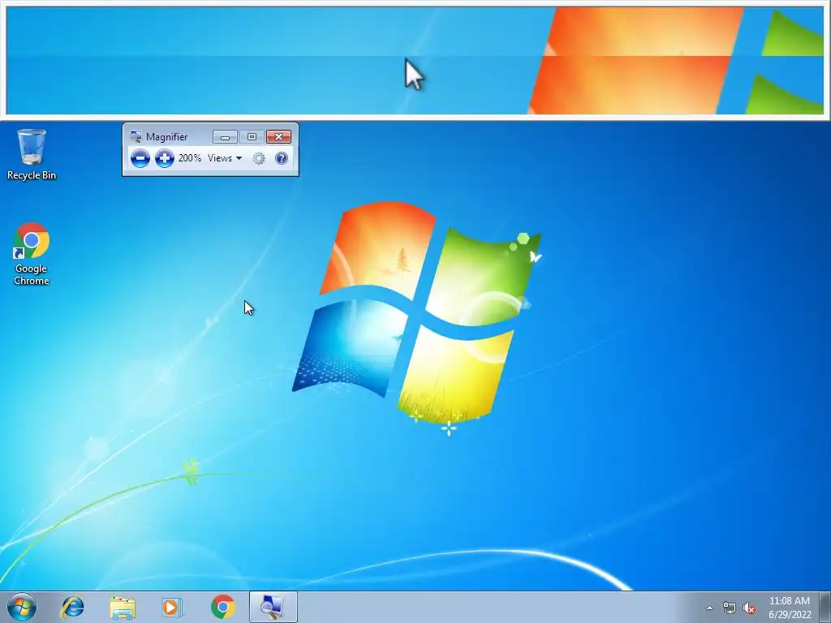Click Show desktop button at taskbar end
Viewport: 831px width, 623px height.
tap(825, 607)
